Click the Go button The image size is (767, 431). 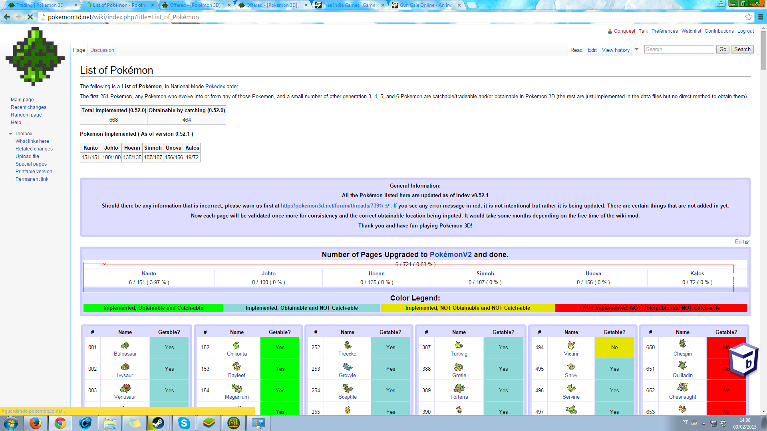point(723,49)
